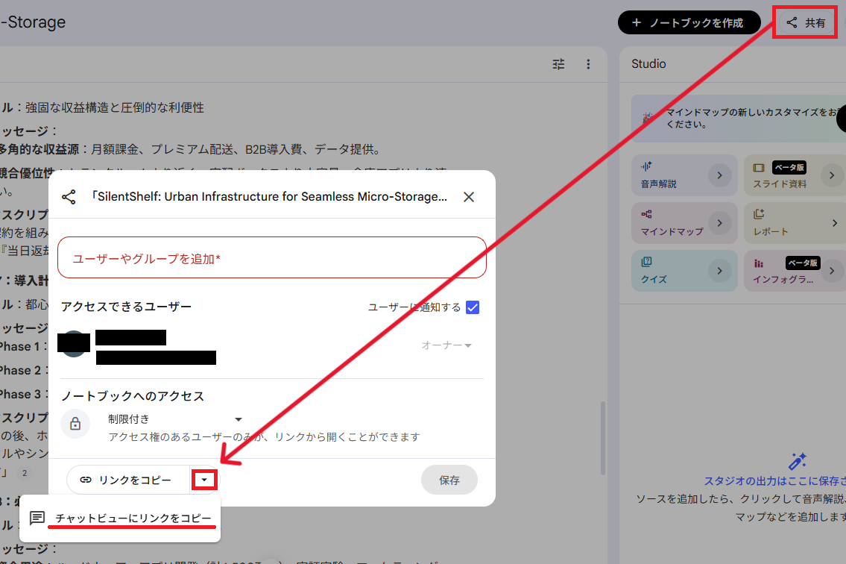The image size is (846, 564).
Task: Click the 共有 share button
Action: point(806,22)
